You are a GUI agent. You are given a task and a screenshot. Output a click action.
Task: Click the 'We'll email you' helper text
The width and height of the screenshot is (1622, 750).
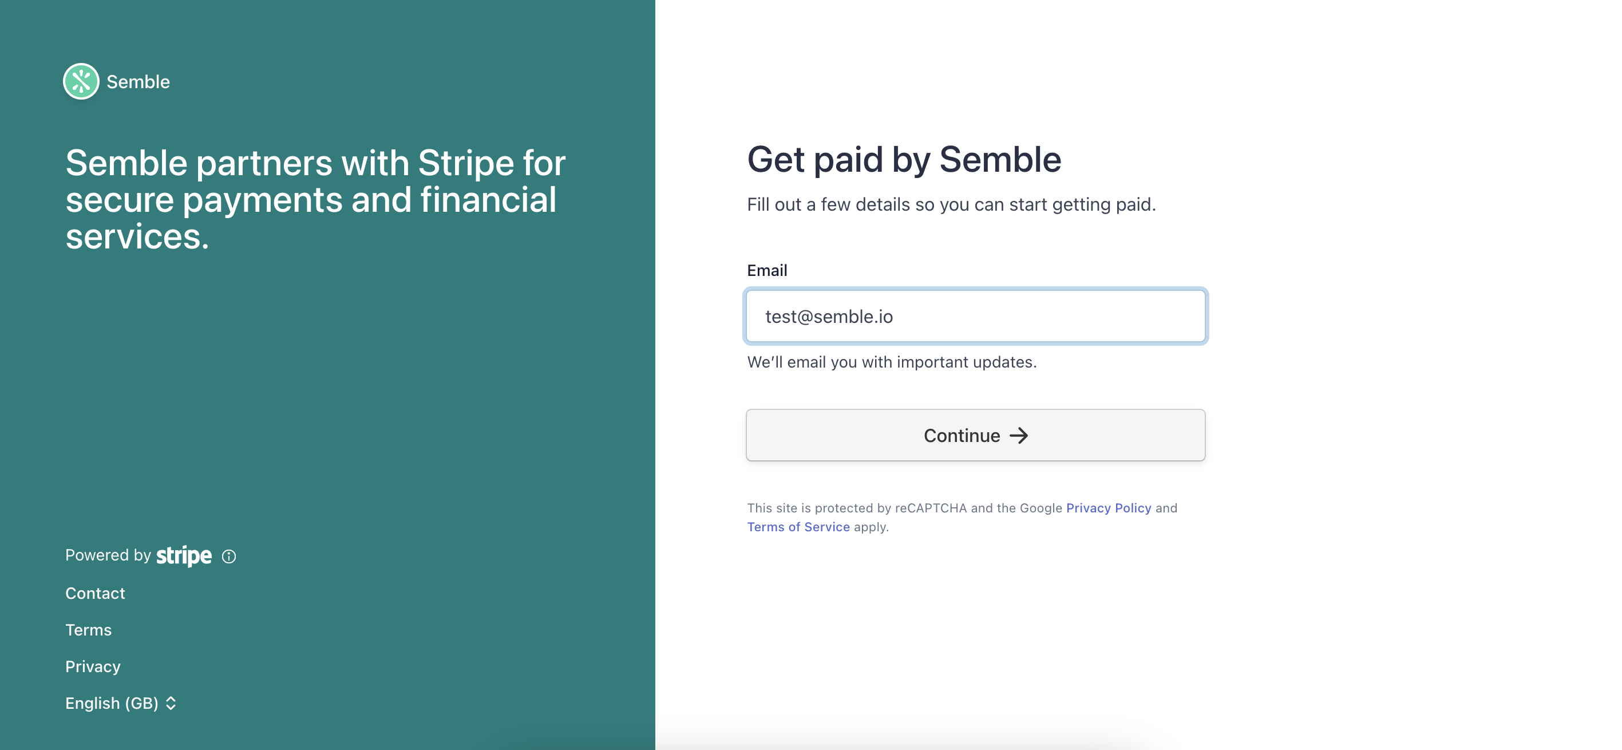pyautogui.click(x=892, y=362)
